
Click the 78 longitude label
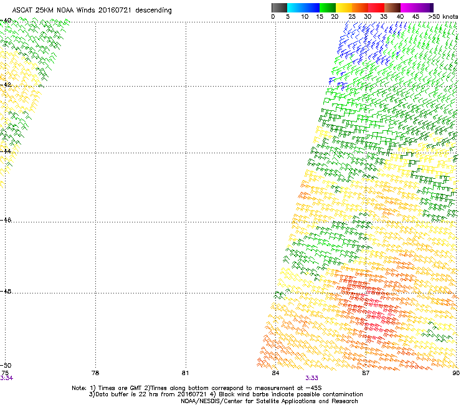click(95, 373)
